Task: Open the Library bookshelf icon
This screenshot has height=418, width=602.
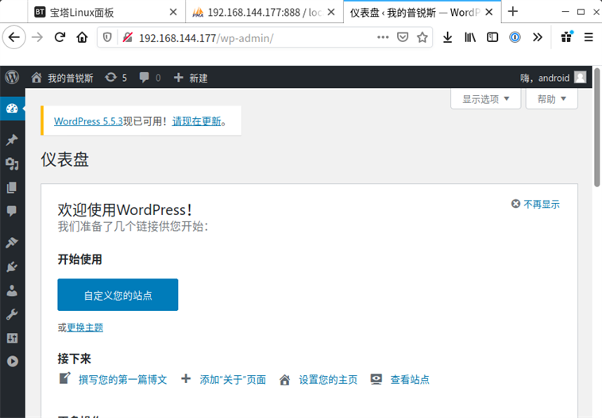Action: (470, 37)
